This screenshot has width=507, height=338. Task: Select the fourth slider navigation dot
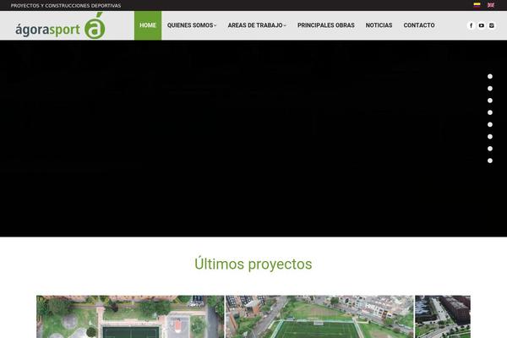490,112
